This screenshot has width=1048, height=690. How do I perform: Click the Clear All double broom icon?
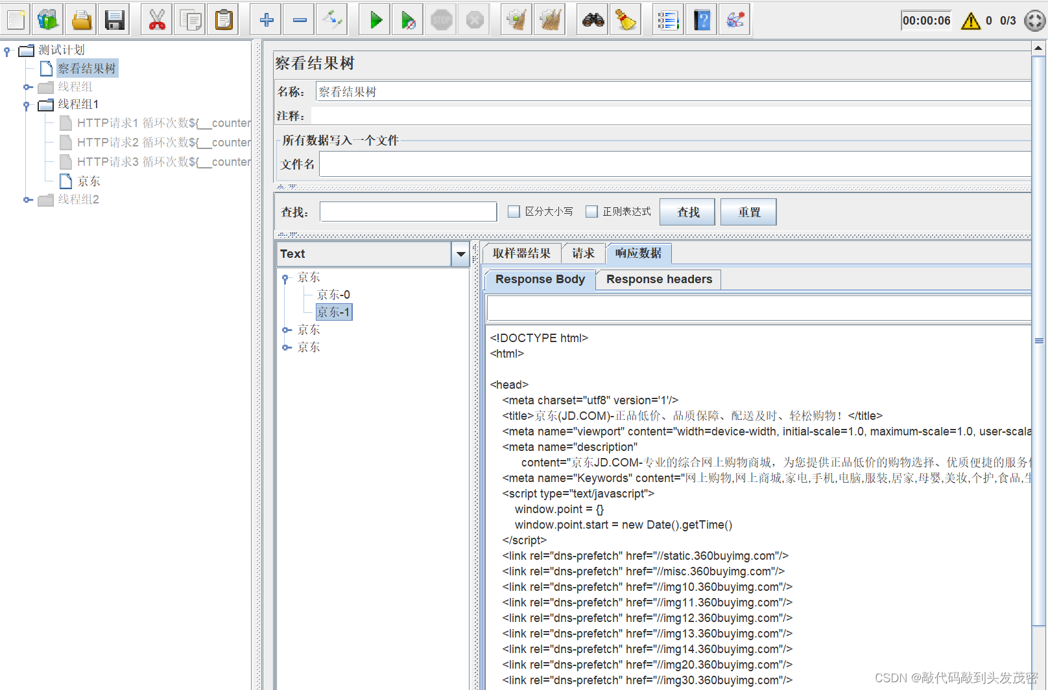pyautogui.click(x=550, y=20)
